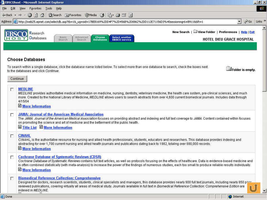
Task: Check the JAMA database checkbox
Action: point(12,115)
